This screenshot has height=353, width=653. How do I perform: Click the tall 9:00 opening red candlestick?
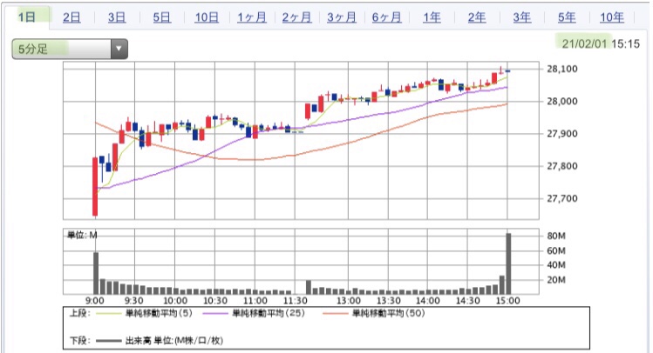pos(95,186)
